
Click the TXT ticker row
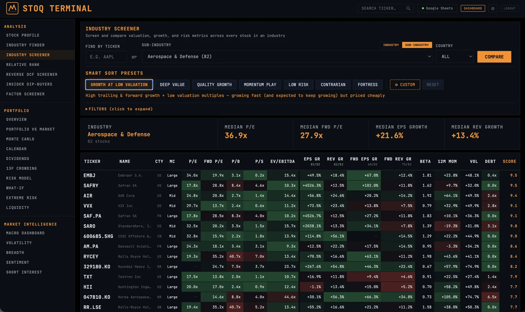tap(300, 277)
